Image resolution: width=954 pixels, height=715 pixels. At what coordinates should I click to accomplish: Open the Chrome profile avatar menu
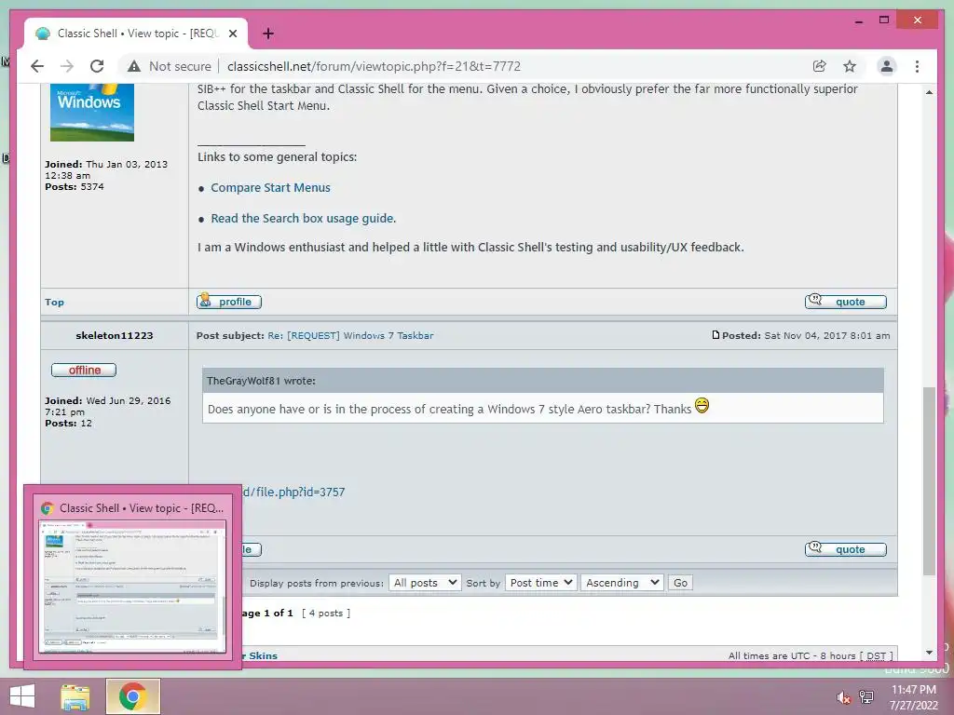[887, 66]
